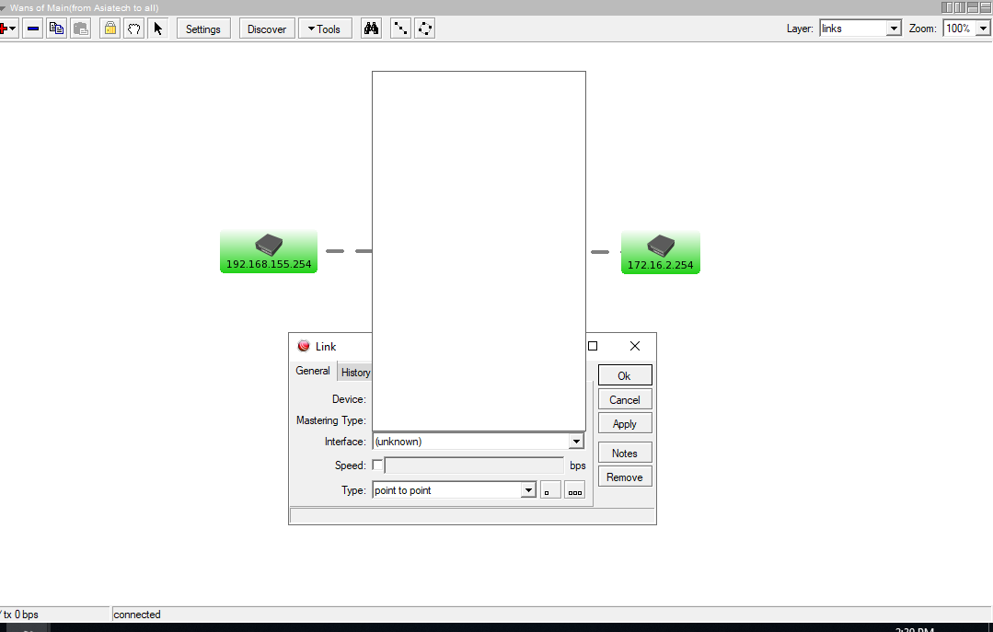Close the Link dialog
This screenshot has height=632, width=993.
tap(635, 346)
